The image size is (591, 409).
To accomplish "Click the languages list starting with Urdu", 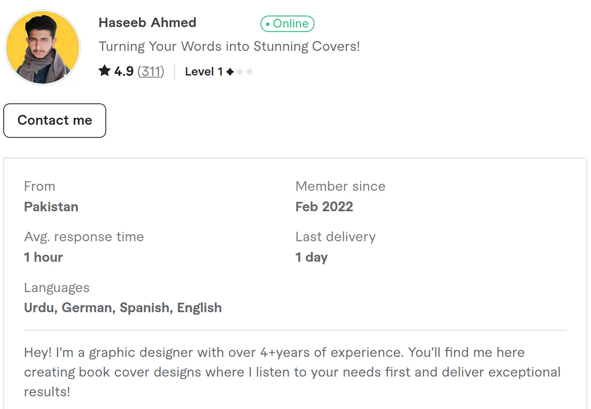I will (123, 308).
